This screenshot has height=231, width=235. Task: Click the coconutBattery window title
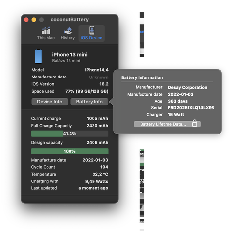click(70, 20)
